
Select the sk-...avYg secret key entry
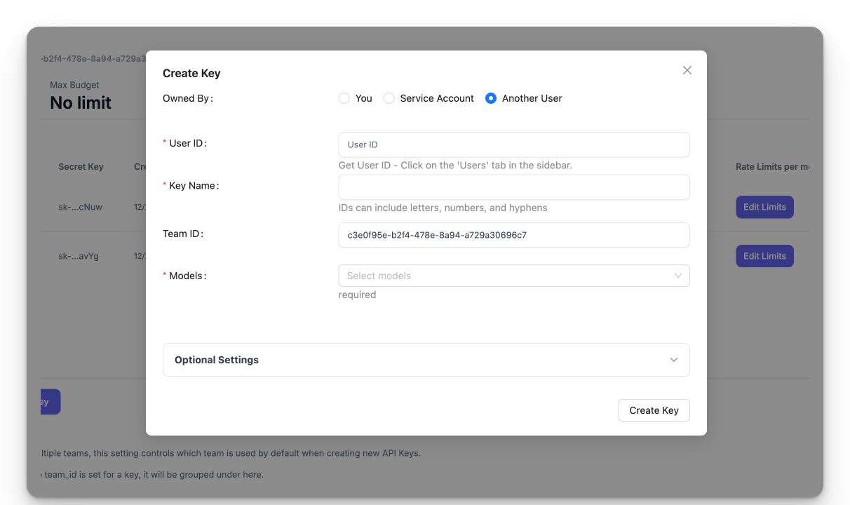[79, 256]
